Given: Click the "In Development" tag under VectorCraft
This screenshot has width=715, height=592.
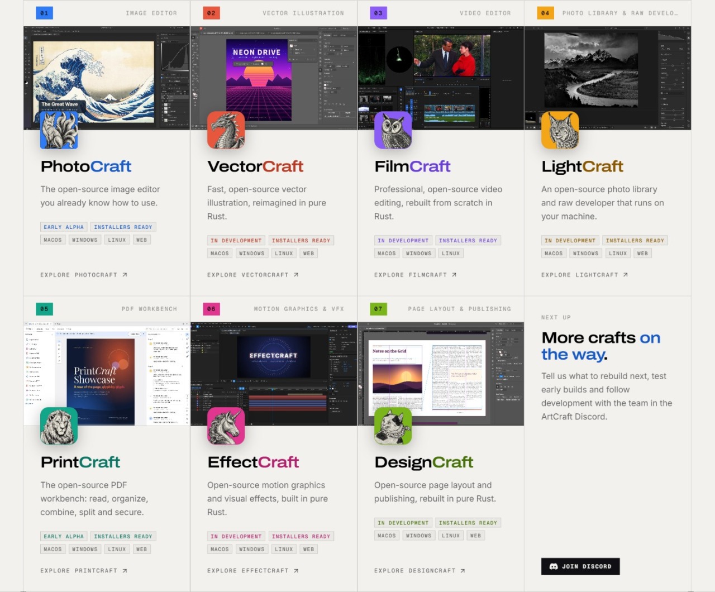Looking at the screenshot, I should (x=236, y=241).
